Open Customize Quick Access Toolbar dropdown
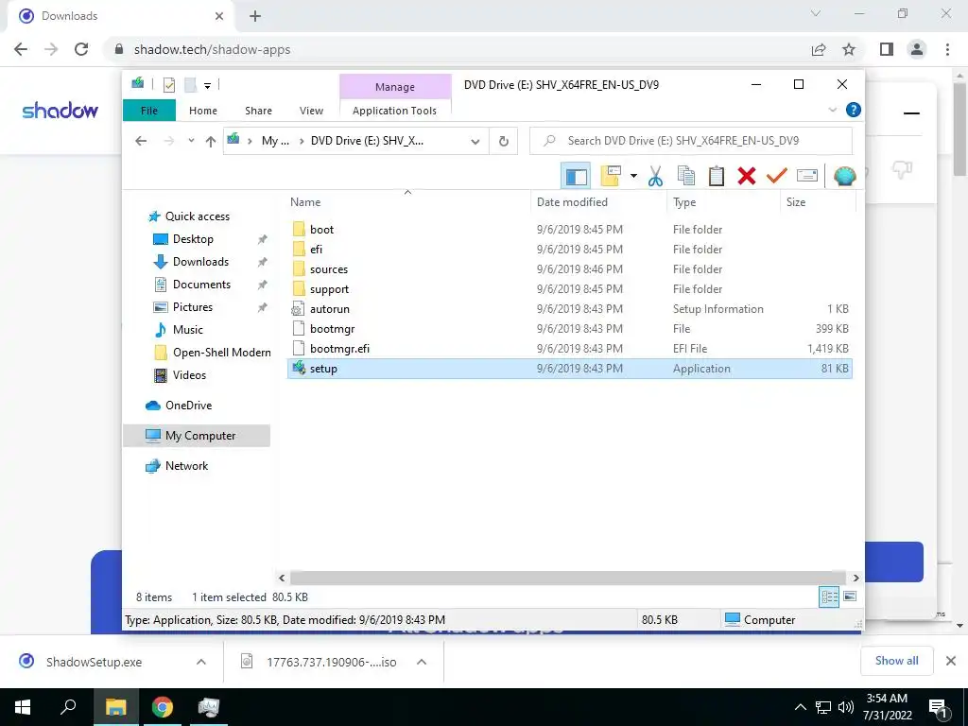Image resolution: width=968 pixels, height=726 pixels. point(207,86)
